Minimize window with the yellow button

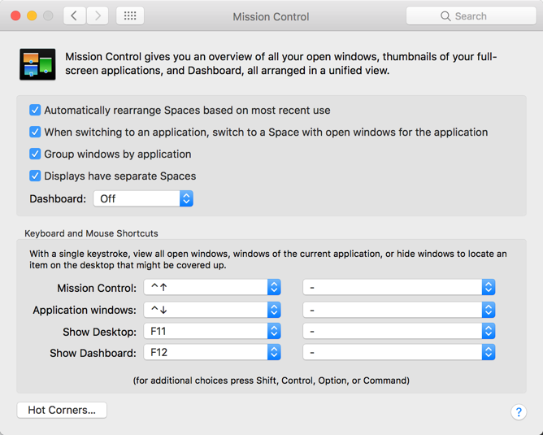tap(33, 15)
